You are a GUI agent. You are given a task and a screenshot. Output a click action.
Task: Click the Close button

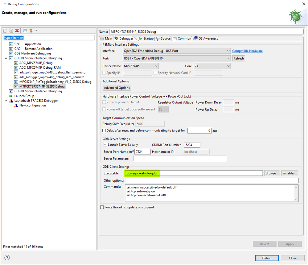pyautogui.click(x=293, y=258)
